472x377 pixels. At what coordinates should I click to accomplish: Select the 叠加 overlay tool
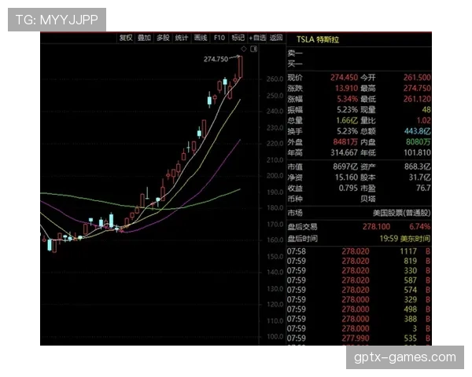pyautogui.click(x=144, y=38)
